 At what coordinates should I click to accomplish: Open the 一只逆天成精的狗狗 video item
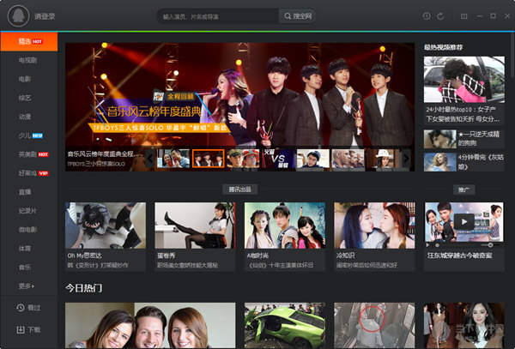pyautogui.click(x=464, y=139)
